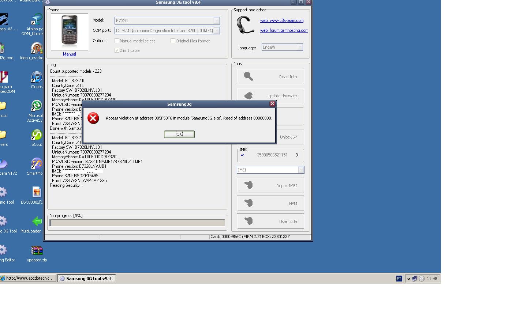Click log line Count supported models - 223

[x=76, y=71]
